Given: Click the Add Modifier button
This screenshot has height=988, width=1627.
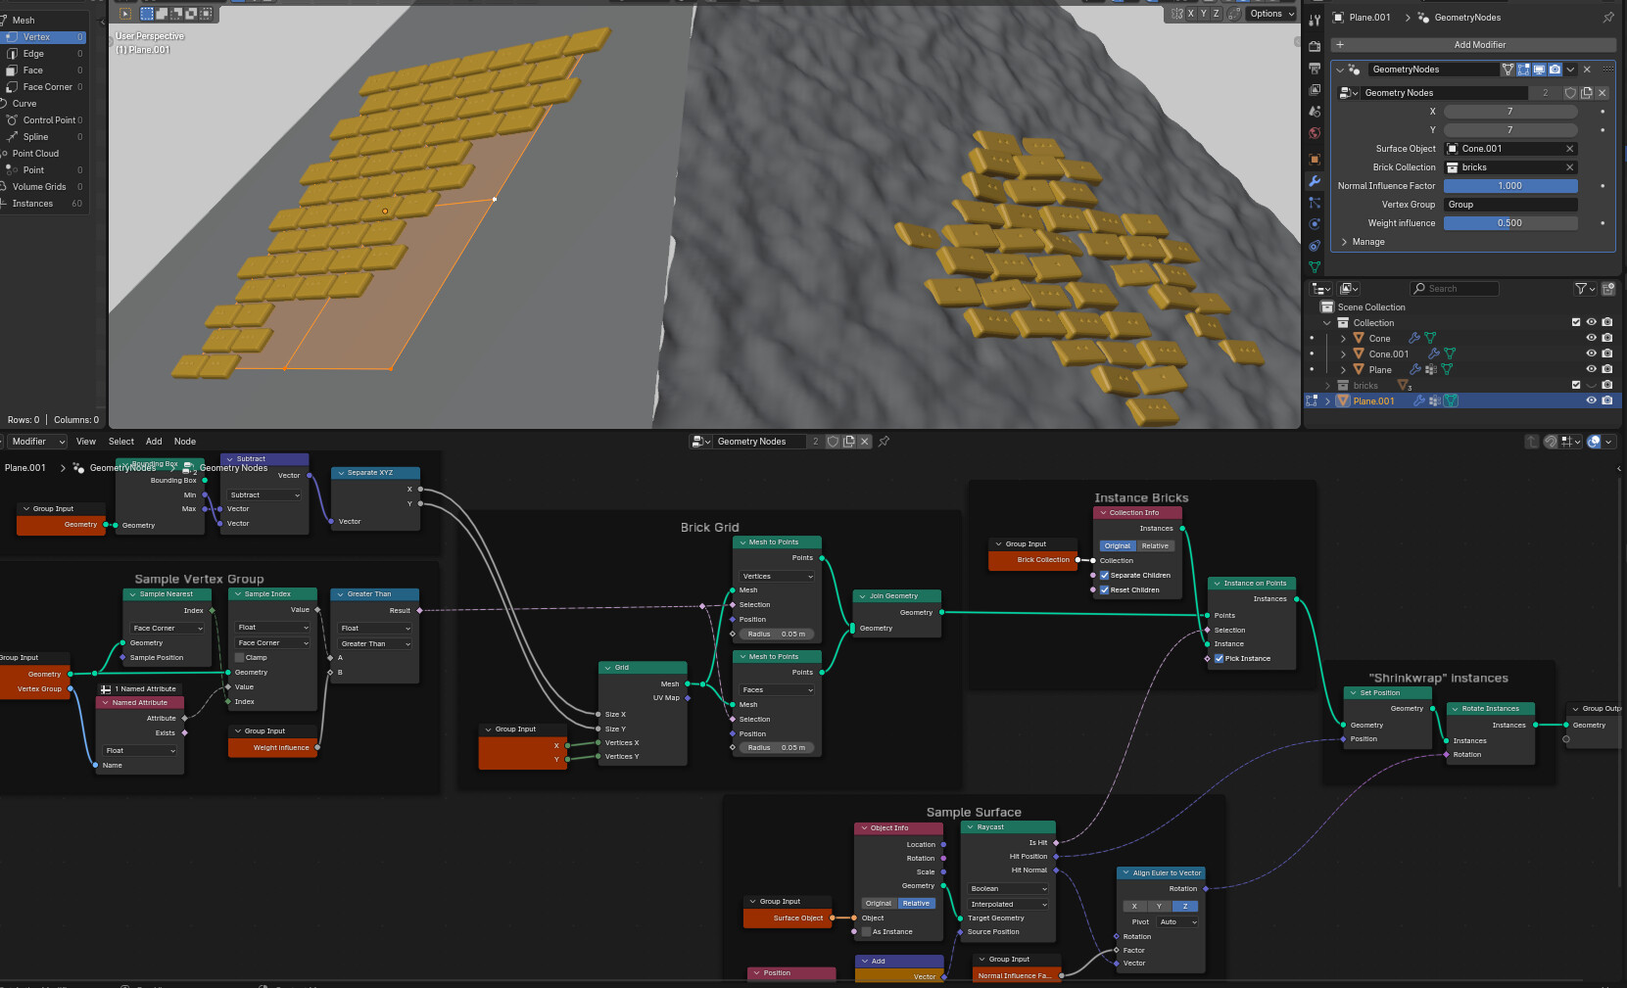Looking at the screenshot, I should click(1473, 45).
